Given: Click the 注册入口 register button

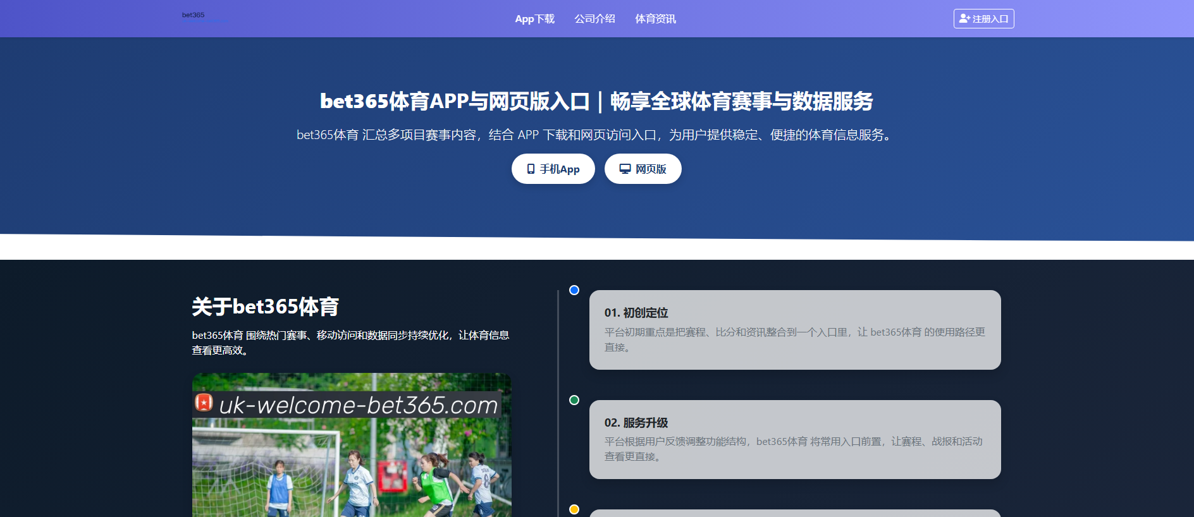Looking at the screenshot, I should pos(983,19).
